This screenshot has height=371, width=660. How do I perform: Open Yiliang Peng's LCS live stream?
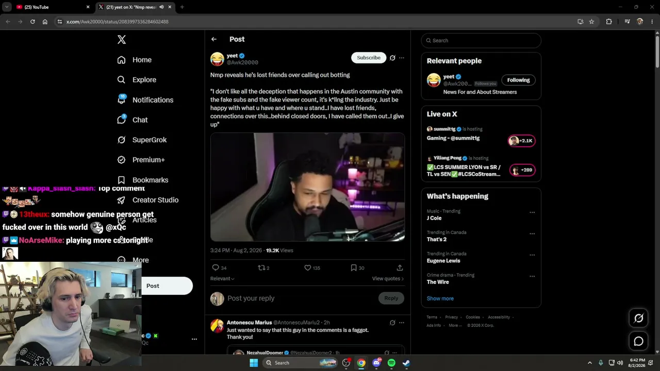(481, 166)
